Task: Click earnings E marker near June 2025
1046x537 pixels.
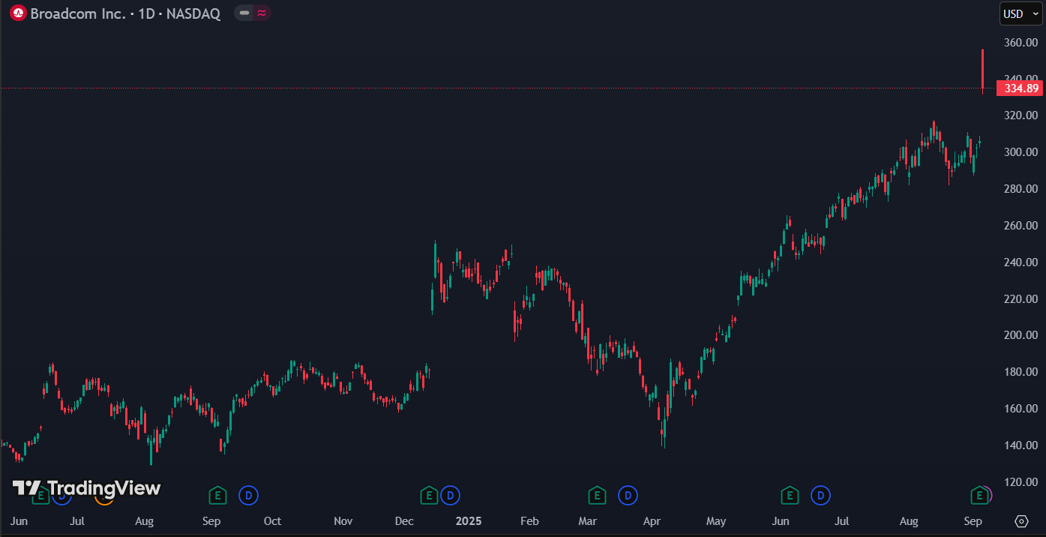Action: (790, 495)
